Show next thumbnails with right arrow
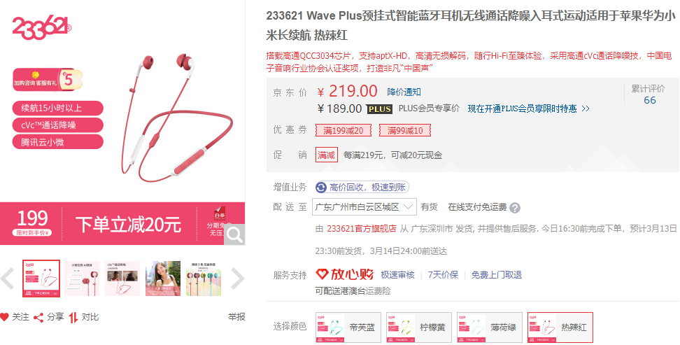This screenshot has width=680, height=345. tap(237, 279)
